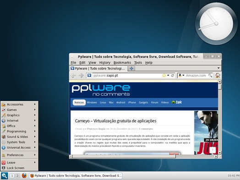Click the horizontal scrollbar left arrow
The image size is (240, 180).
tap(71, 157)
